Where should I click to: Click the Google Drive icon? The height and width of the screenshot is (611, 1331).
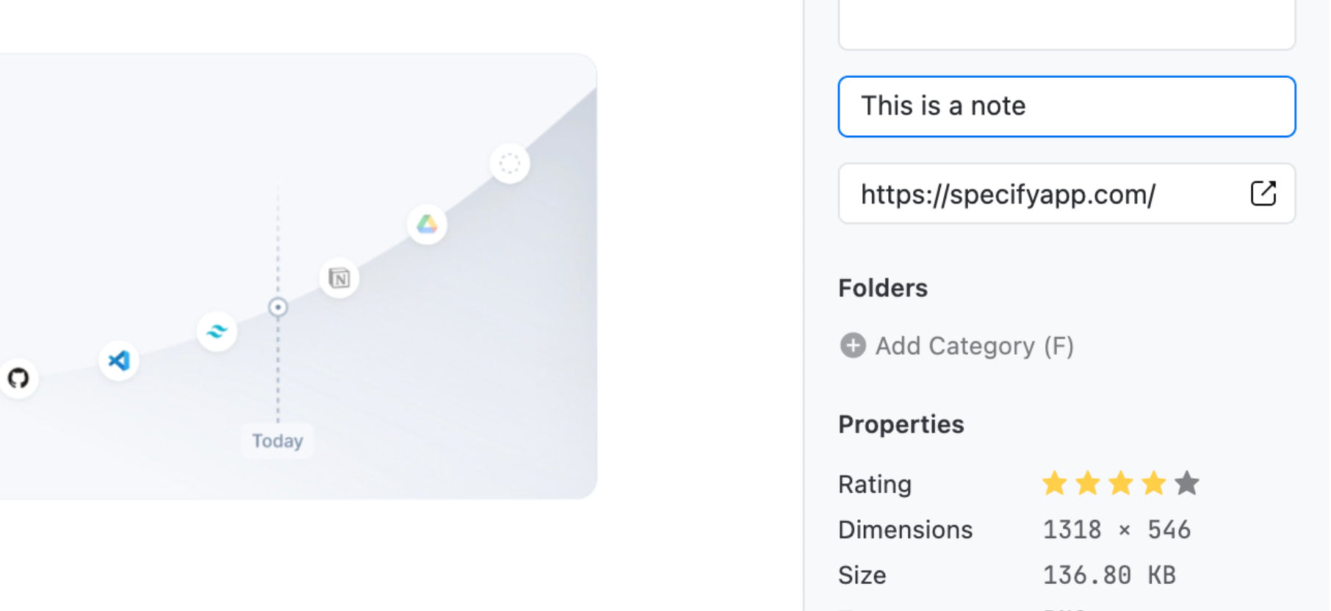[427, 224]
